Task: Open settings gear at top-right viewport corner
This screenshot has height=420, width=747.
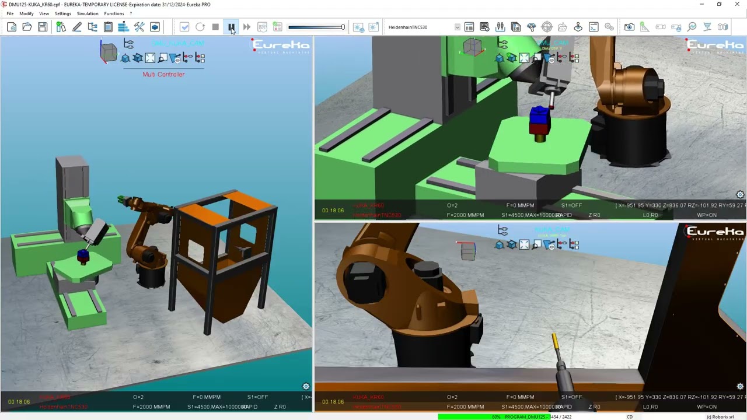Action: (x=740, y=195)
